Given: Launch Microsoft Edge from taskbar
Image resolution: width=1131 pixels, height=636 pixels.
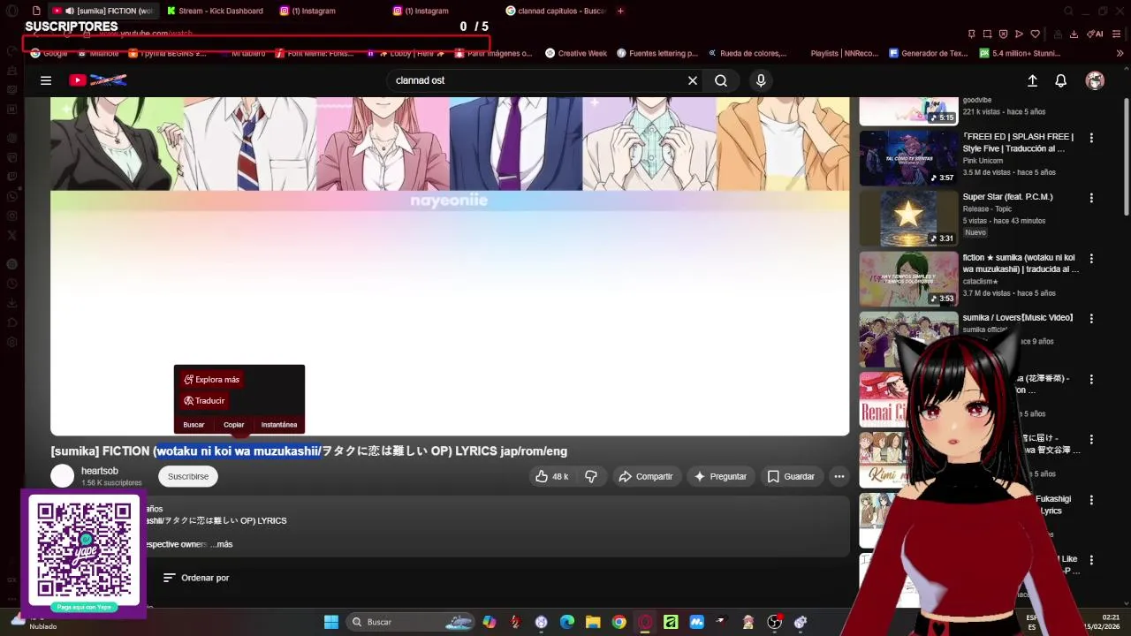Looking at the screenshot, I should (x=567, y=622).
